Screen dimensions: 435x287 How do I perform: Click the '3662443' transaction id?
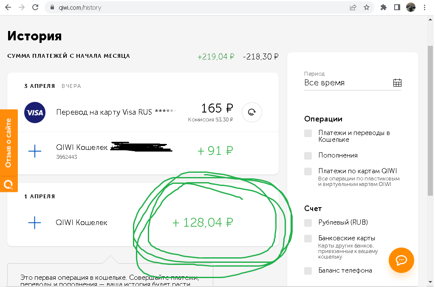click(x=67, y=157)
